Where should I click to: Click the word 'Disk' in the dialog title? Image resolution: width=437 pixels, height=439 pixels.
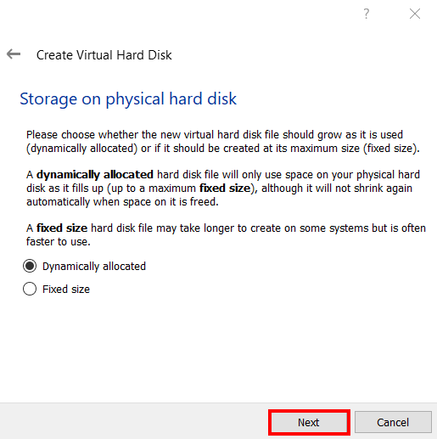(160, 55)
